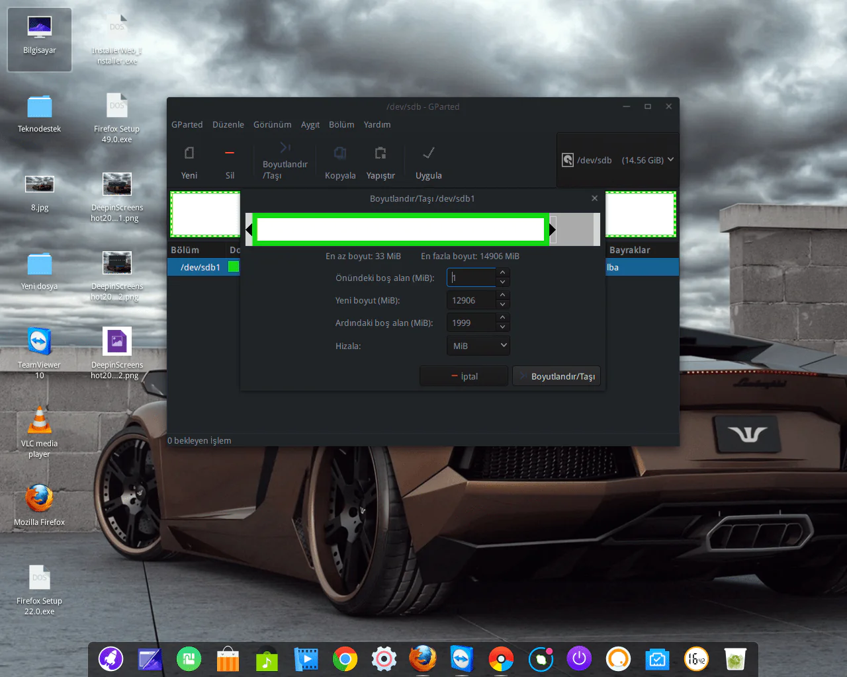Click the Boyutlandır/Taşı toolbar icon
This screenshot has width=847, height=677.
pyautogui.click(x=285, y=148)
